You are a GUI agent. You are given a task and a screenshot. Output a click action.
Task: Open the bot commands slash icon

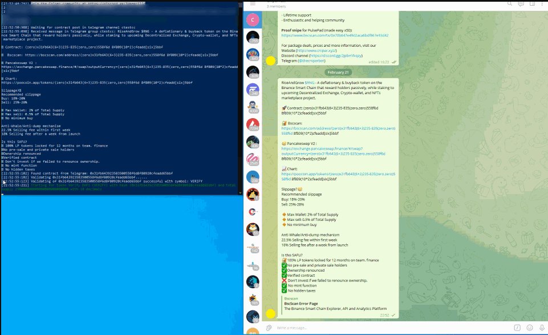point(517,328)
